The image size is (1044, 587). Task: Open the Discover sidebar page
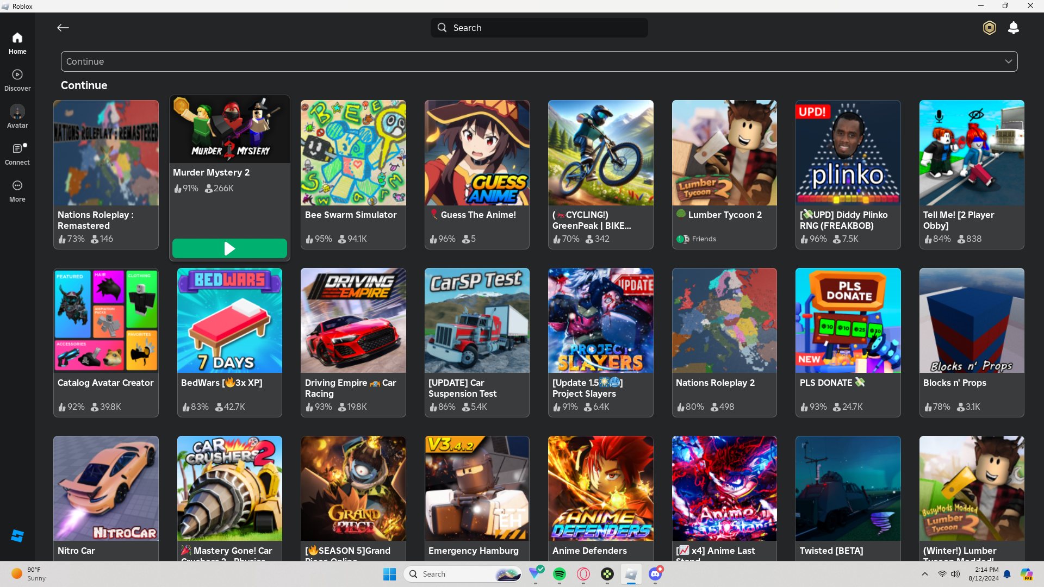pos(17,80)
